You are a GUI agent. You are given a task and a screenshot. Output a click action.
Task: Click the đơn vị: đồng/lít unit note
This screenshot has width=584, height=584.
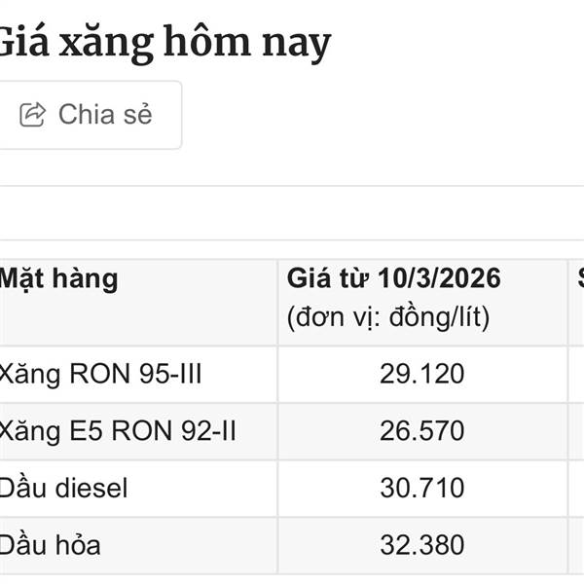coord(387,317)
